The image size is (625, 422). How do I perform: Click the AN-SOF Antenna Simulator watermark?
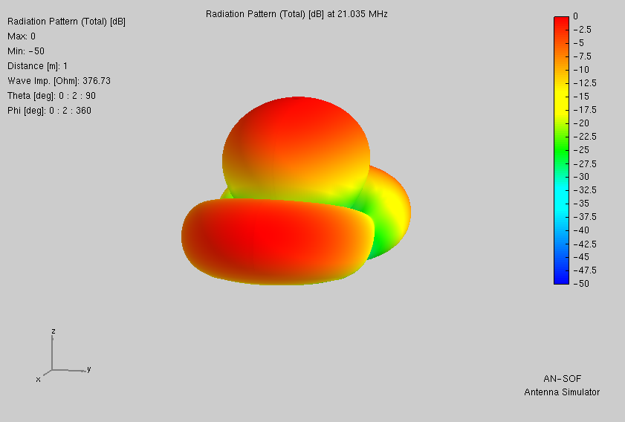click(x=562, y=386)
